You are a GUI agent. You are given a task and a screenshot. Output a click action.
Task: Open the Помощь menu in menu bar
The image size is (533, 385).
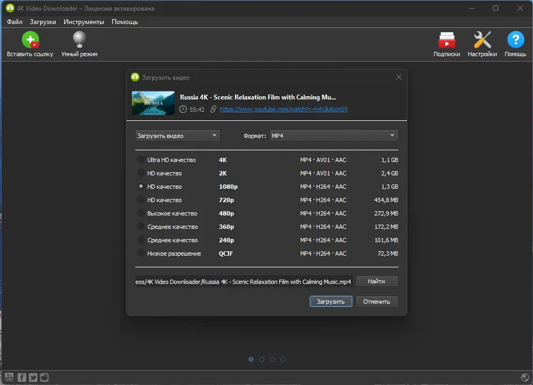125,22
